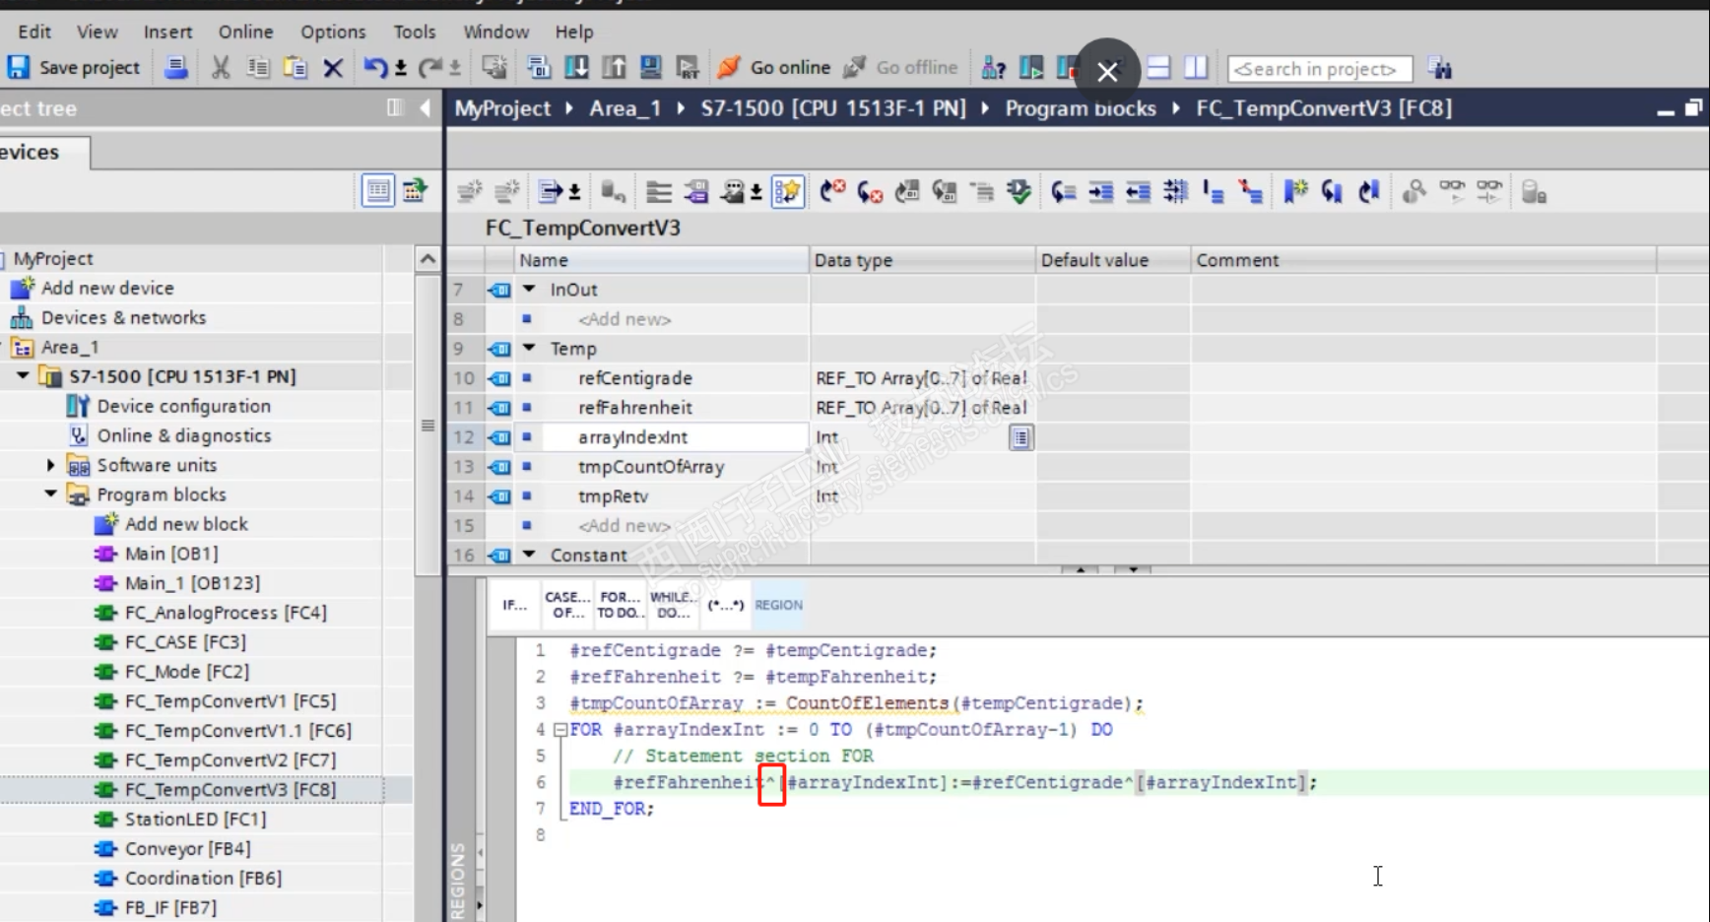Collapse the Temp section in interface table
The width and height of the screenshot is (1710, 922).
coord(529,348)
